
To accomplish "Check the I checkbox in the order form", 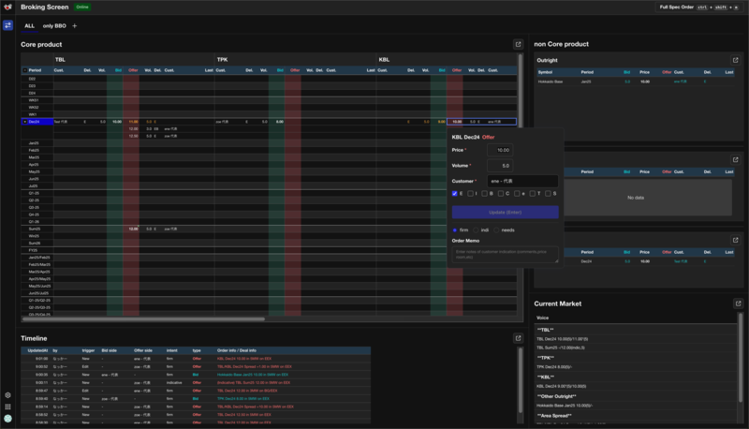I will [471, 194].
